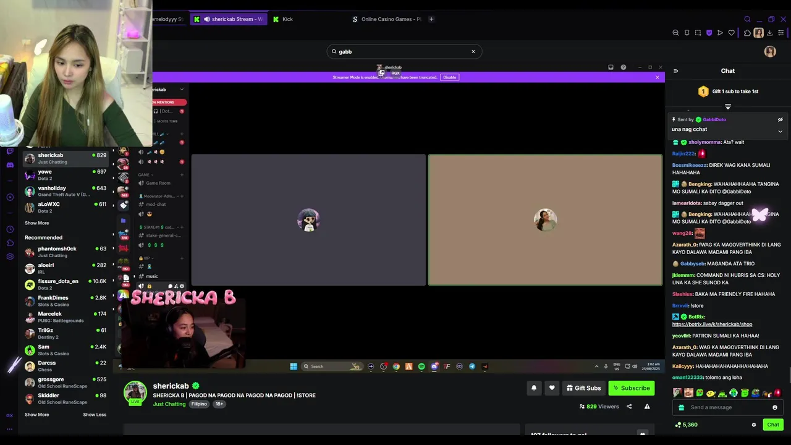The image size is (791, 445).
Task: Open grossgore recommended channel
Action: tap(66, 383)
